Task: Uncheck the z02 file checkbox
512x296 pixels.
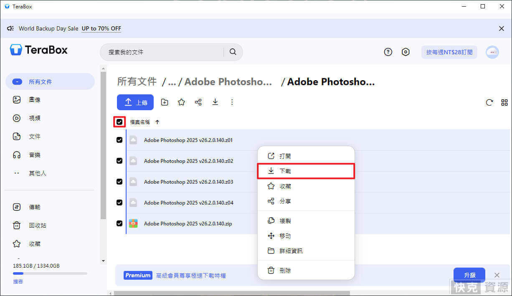Action: (x=119, y=161)
